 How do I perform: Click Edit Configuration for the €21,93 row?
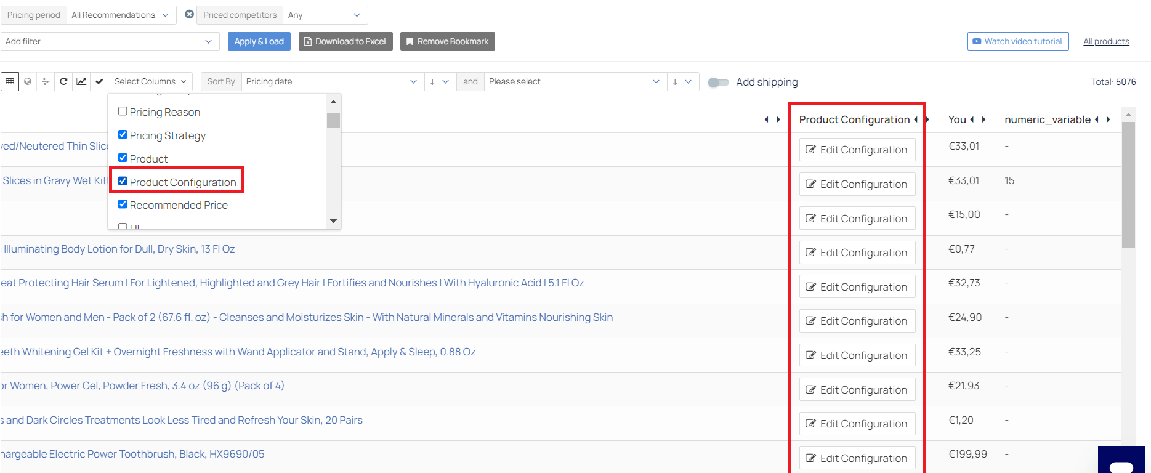pos(857,390)
